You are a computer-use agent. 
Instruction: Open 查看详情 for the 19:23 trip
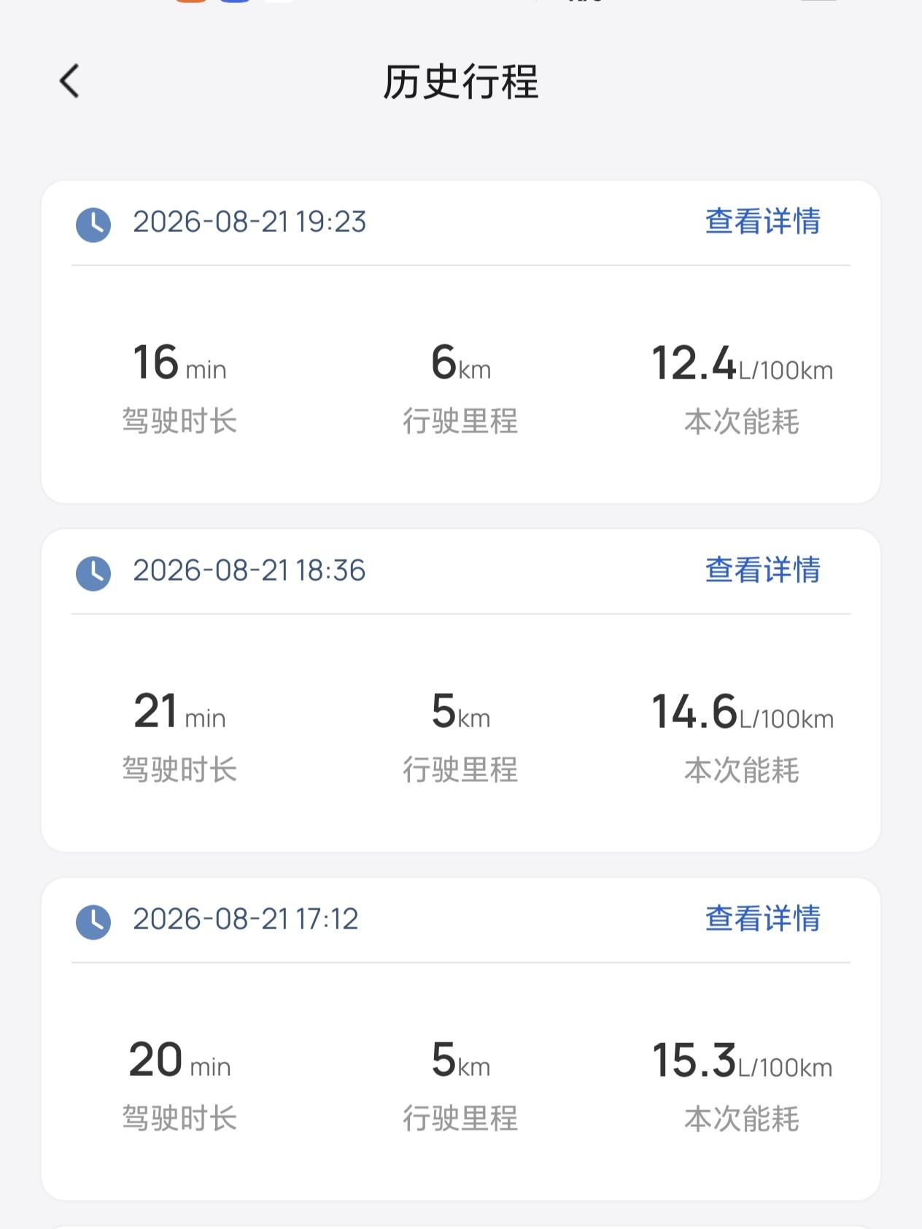763,222
